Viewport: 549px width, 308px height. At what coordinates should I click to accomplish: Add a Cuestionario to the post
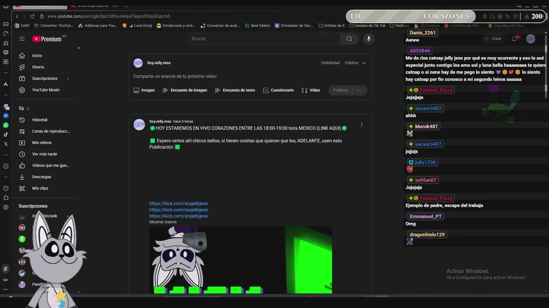[x=278, y=90]
